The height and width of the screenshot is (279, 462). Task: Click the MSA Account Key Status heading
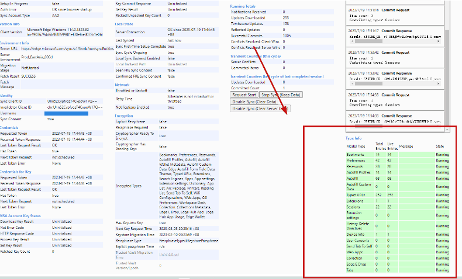pos(20,216)
